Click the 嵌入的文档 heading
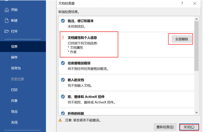The height and width of the screenshot is (132, 203). (x=76, y=80)
